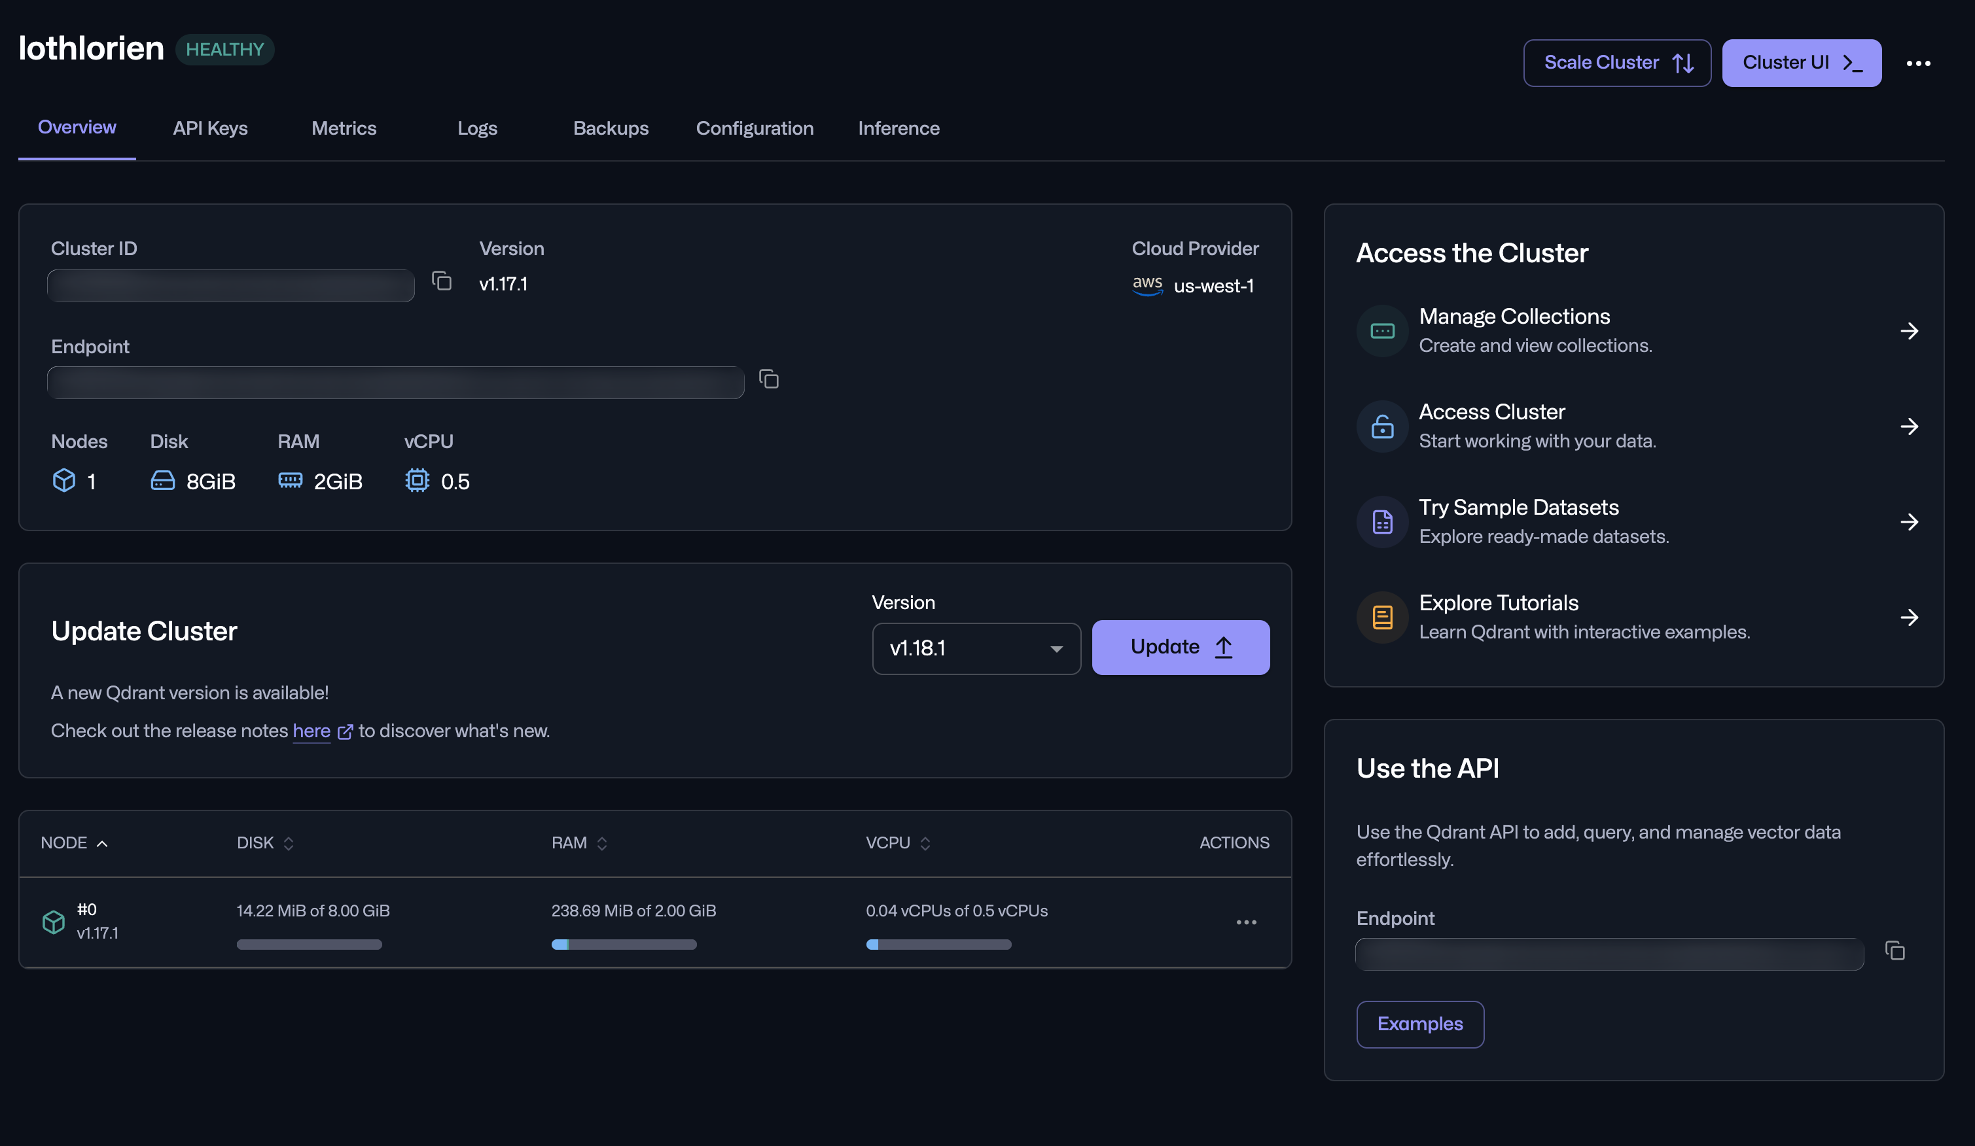Open the Backups tab

(x=611, y=128)
